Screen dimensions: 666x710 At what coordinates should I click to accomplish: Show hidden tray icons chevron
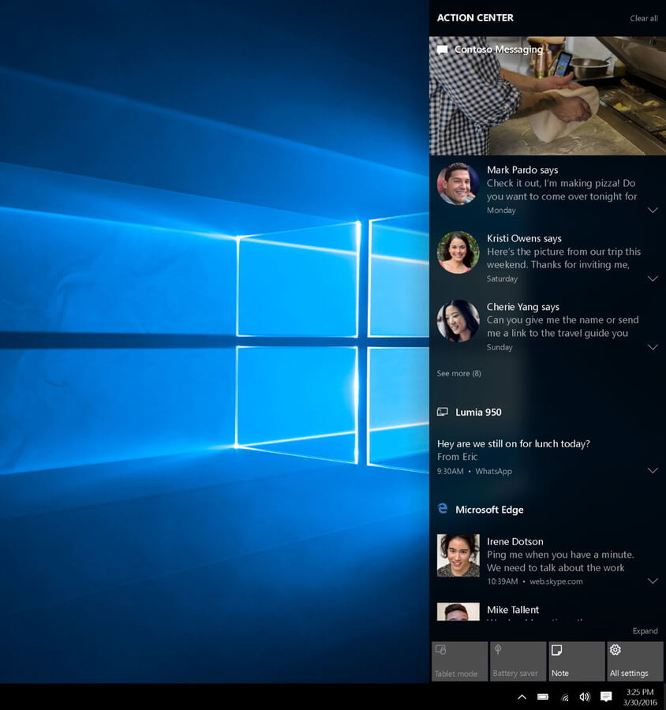(x=522, y=697)
